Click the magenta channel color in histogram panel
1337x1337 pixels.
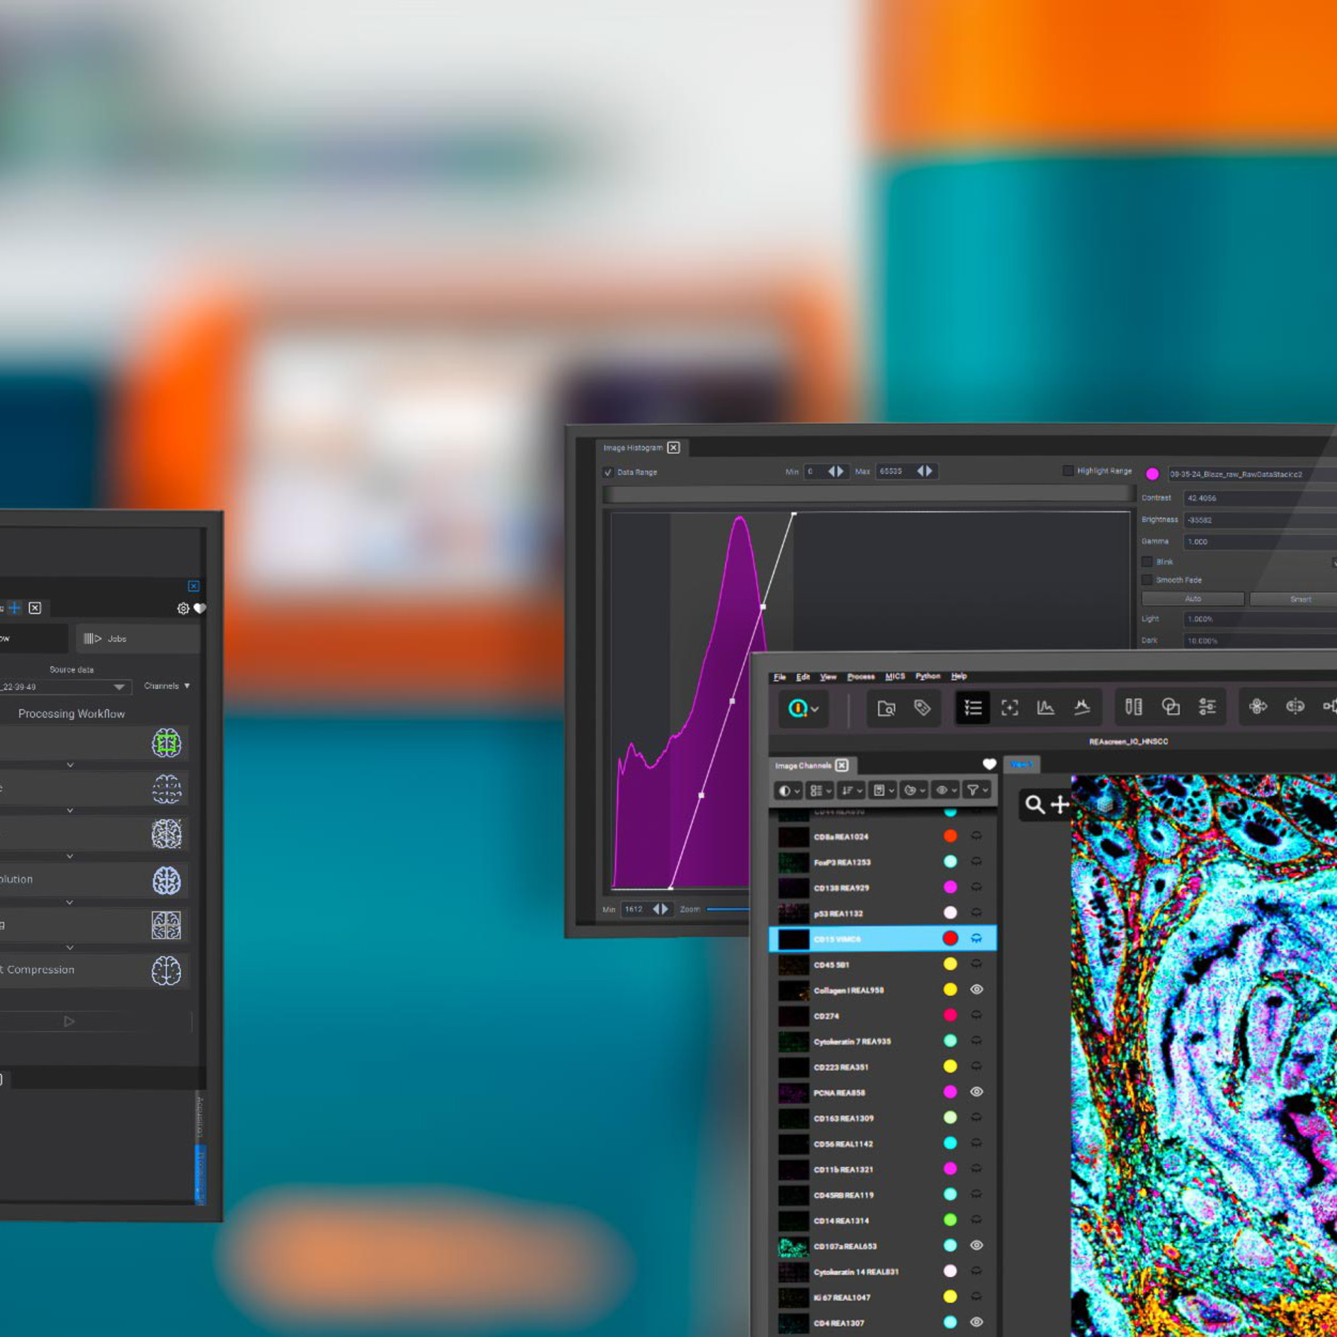click(x=1152, y=474)
